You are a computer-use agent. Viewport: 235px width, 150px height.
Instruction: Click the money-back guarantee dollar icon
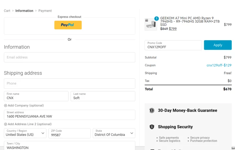152,111
